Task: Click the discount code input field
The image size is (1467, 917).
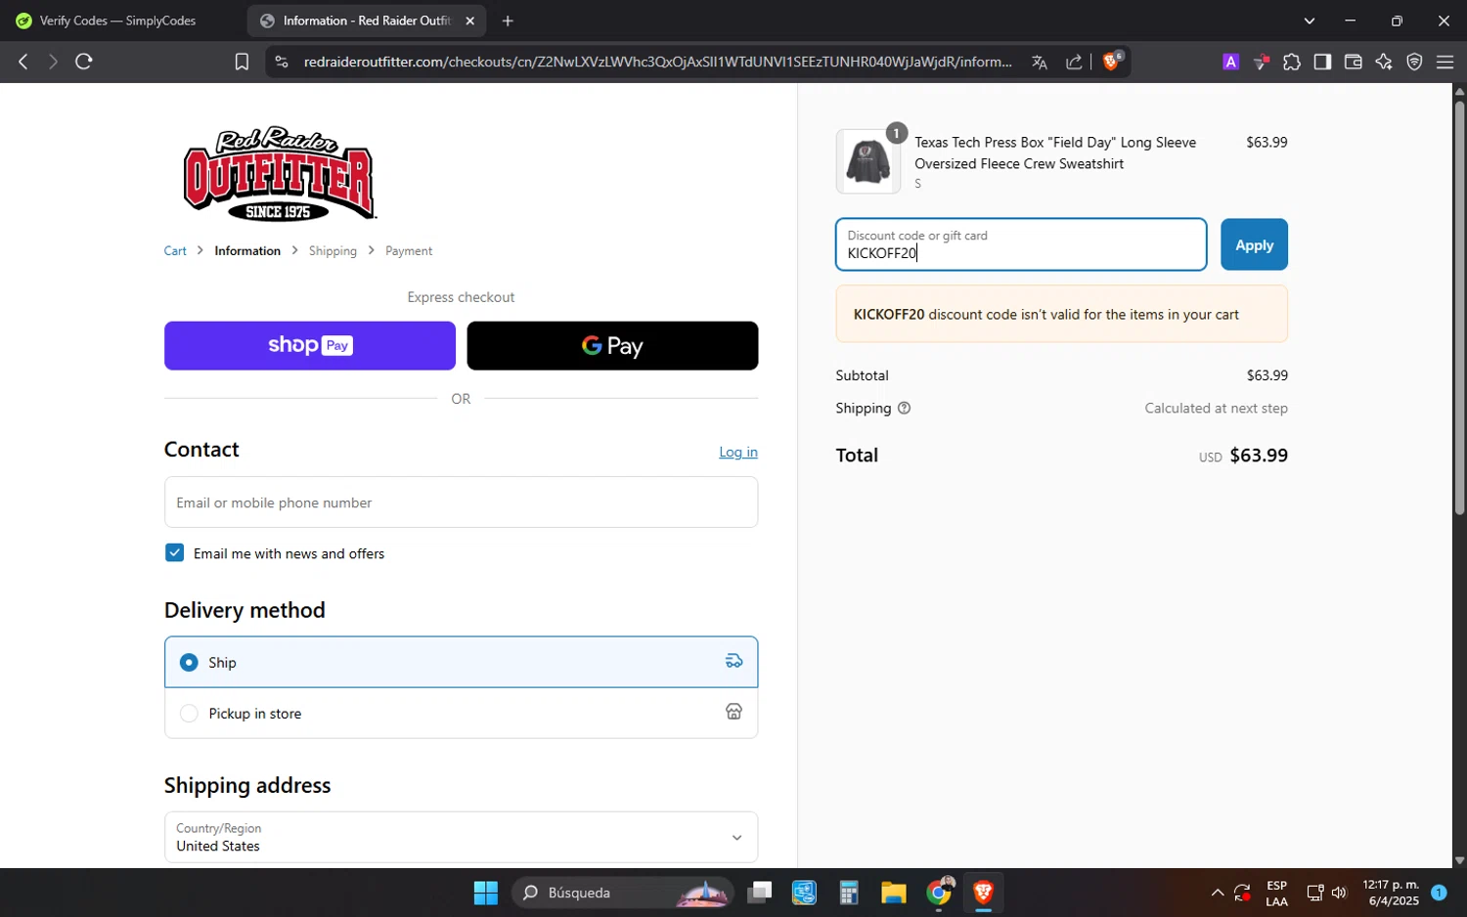Action: pyautogui.click(x=1021, y=244)
